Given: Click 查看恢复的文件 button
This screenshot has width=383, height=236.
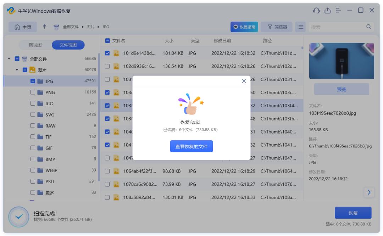Looking at the screenshot, I should click(x=191, y=146).
